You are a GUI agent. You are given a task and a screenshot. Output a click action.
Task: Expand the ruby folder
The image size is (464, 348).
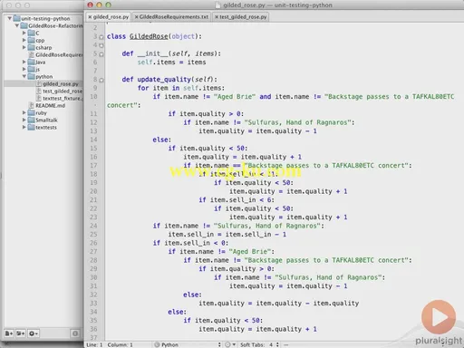pyautogui.click(x=24, y=112)
